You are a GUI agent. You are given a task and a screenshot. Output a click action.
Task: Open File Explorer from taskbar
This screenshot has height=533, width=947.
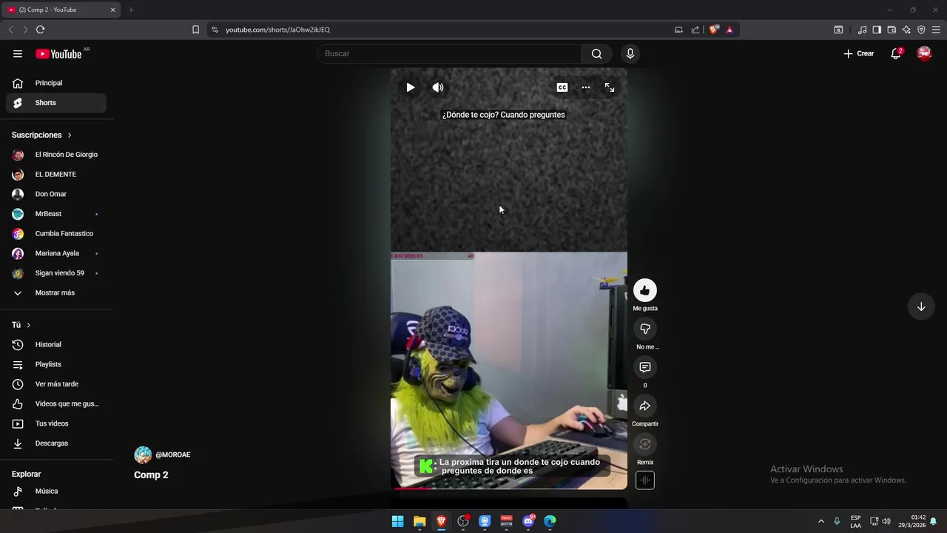(x=419, y=521)
